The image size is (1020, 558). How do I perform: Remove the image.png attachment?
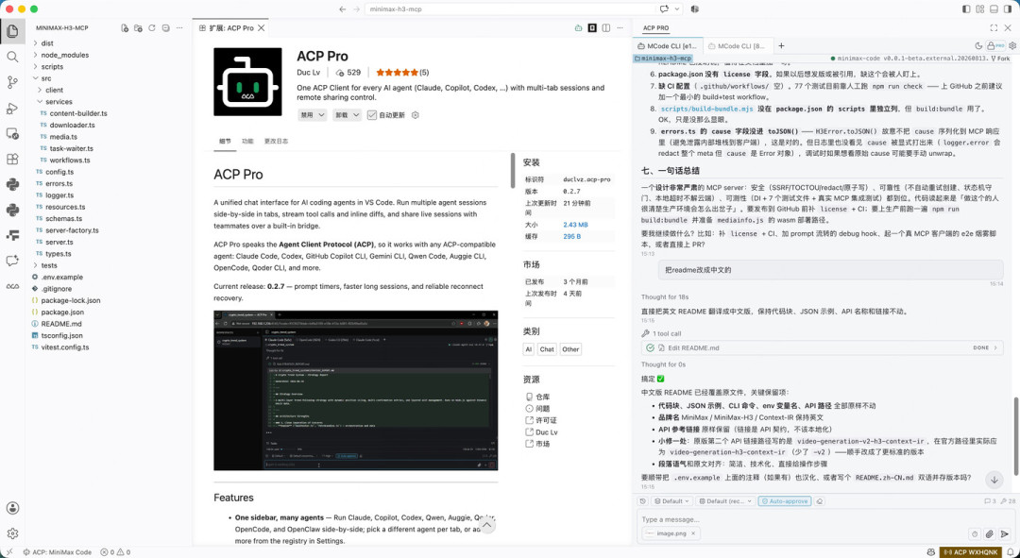click(x=693, y=533)
